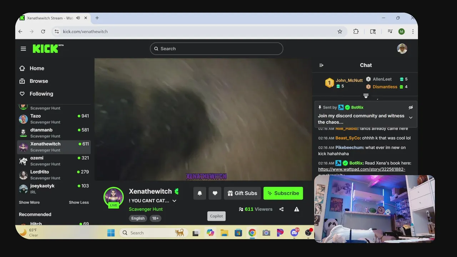
Task: Click the address bar URL
Action: 85,31
